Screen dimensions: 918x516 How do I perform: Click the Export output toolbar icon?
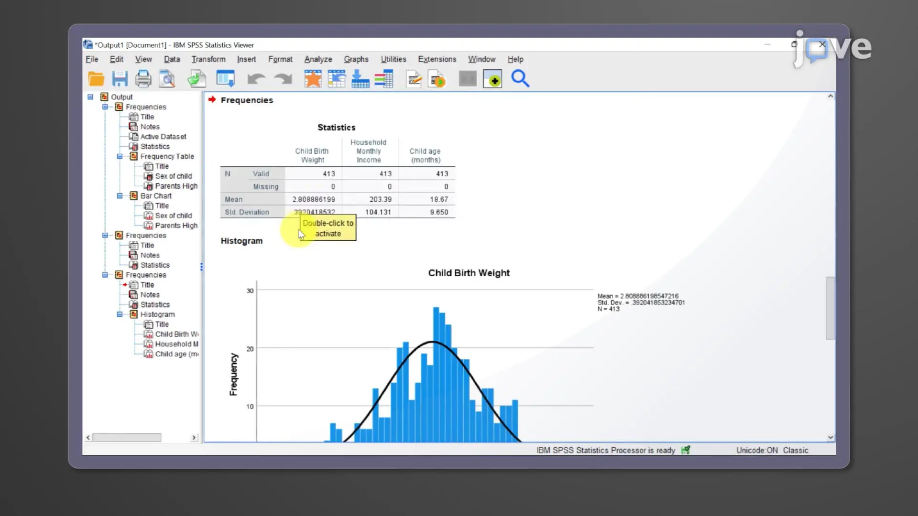coord(196,79)
